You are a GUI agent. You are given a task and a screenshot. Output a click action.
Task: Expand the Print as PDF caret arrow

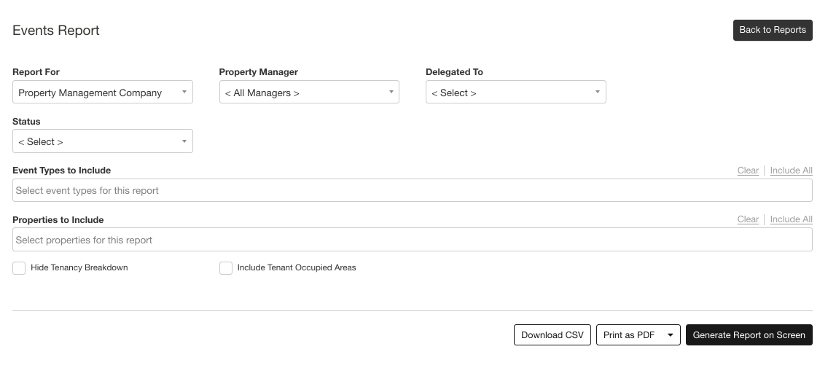tap(670, 335)
